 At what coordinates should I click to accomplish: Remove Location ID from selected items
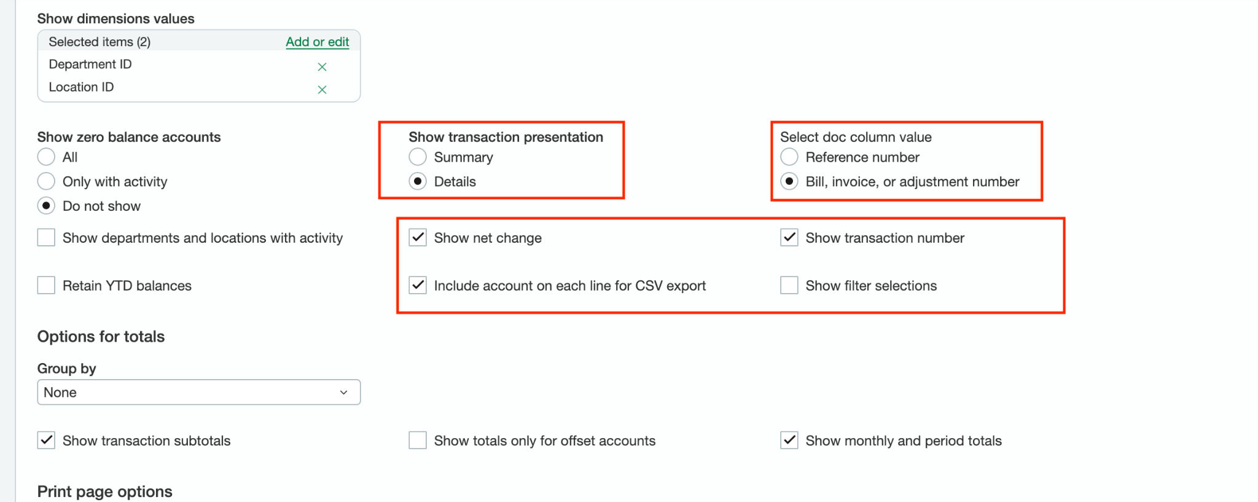322,89
